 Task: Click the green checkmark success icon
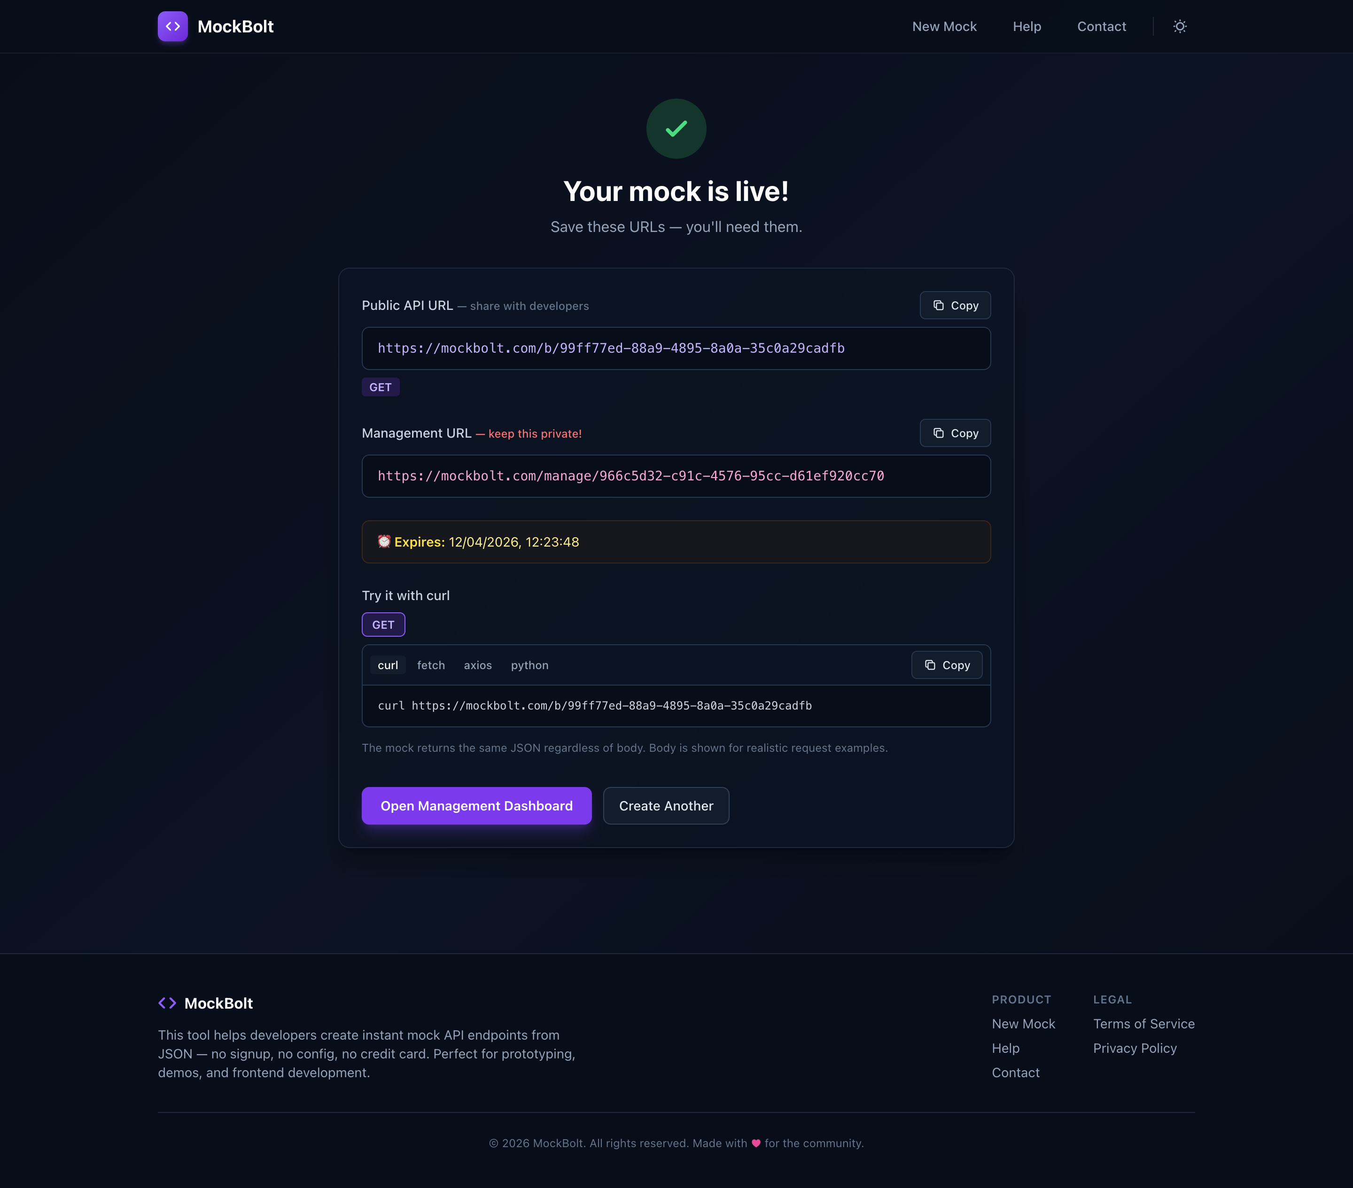point(676,128)
